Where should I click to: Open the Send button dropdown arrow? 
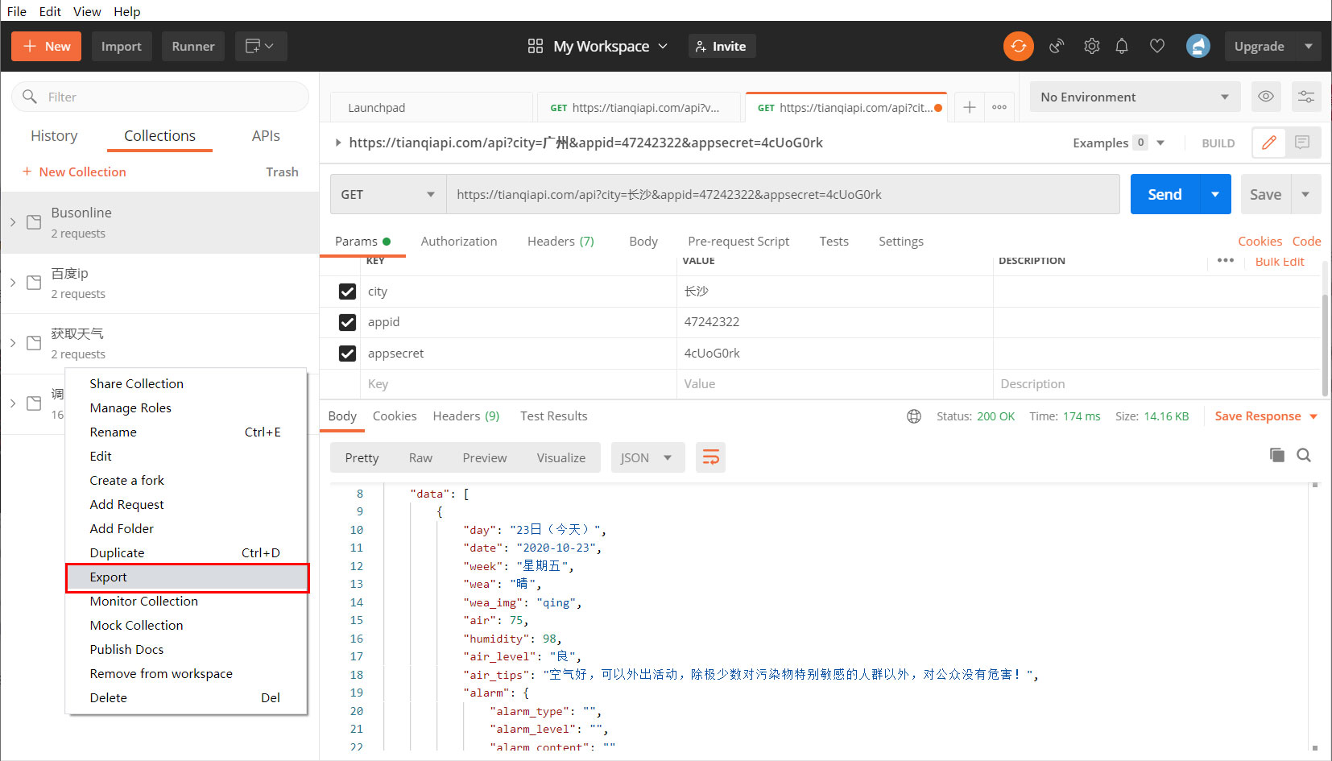click(x=1215, y=194)
